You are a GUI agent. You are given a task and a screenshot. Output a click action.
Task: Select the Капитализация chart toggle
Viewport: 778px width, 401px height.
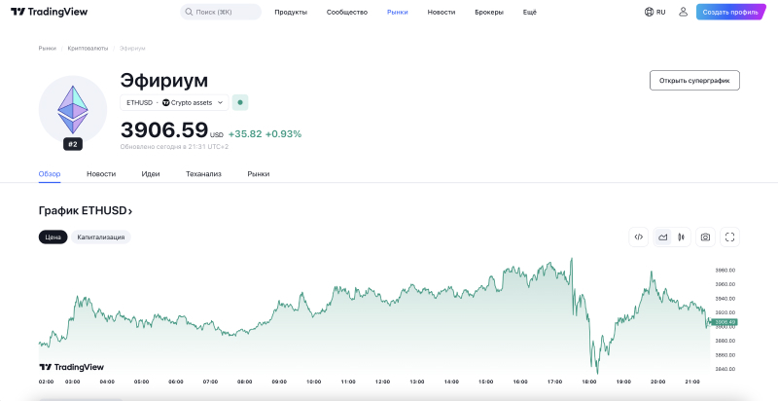[x=101, y=237]
